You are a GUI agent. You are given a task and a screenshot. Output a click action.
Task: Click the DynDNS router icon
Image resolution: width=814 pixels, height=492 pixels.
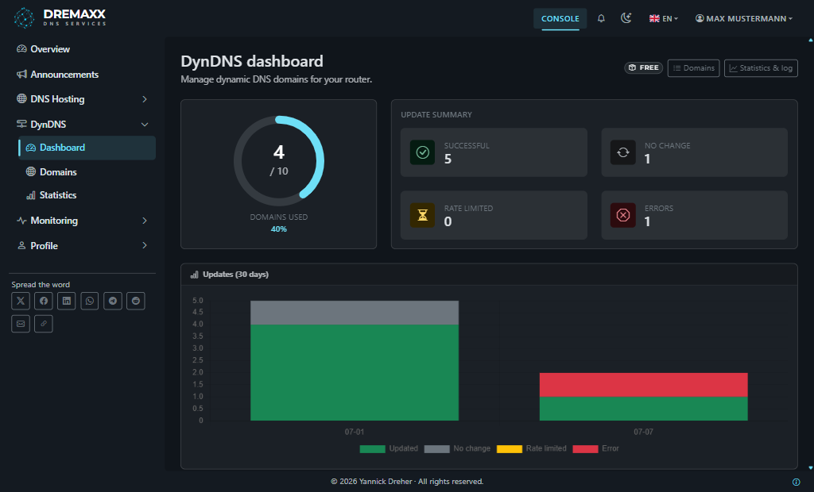click(x=21, y=124)
